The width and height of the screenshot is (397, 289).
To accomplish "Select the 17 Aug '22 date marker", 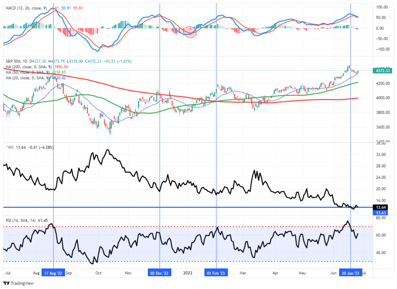I will pyautogui.click(x=53, y=273).
